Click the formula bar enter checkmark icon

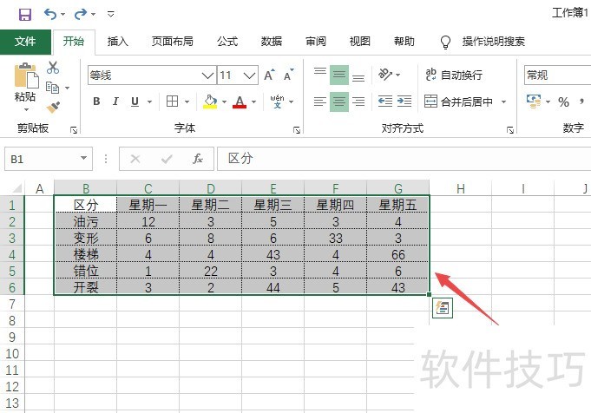coord(167,159)
